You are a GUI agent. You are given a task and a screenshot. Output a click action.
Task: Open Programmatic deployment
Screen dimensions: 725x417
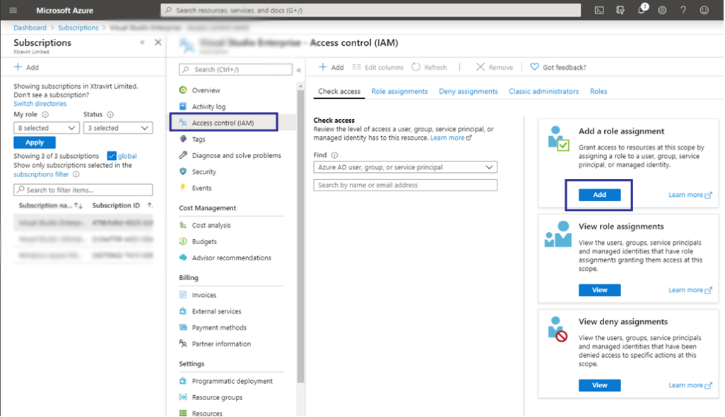click(232, 381)
